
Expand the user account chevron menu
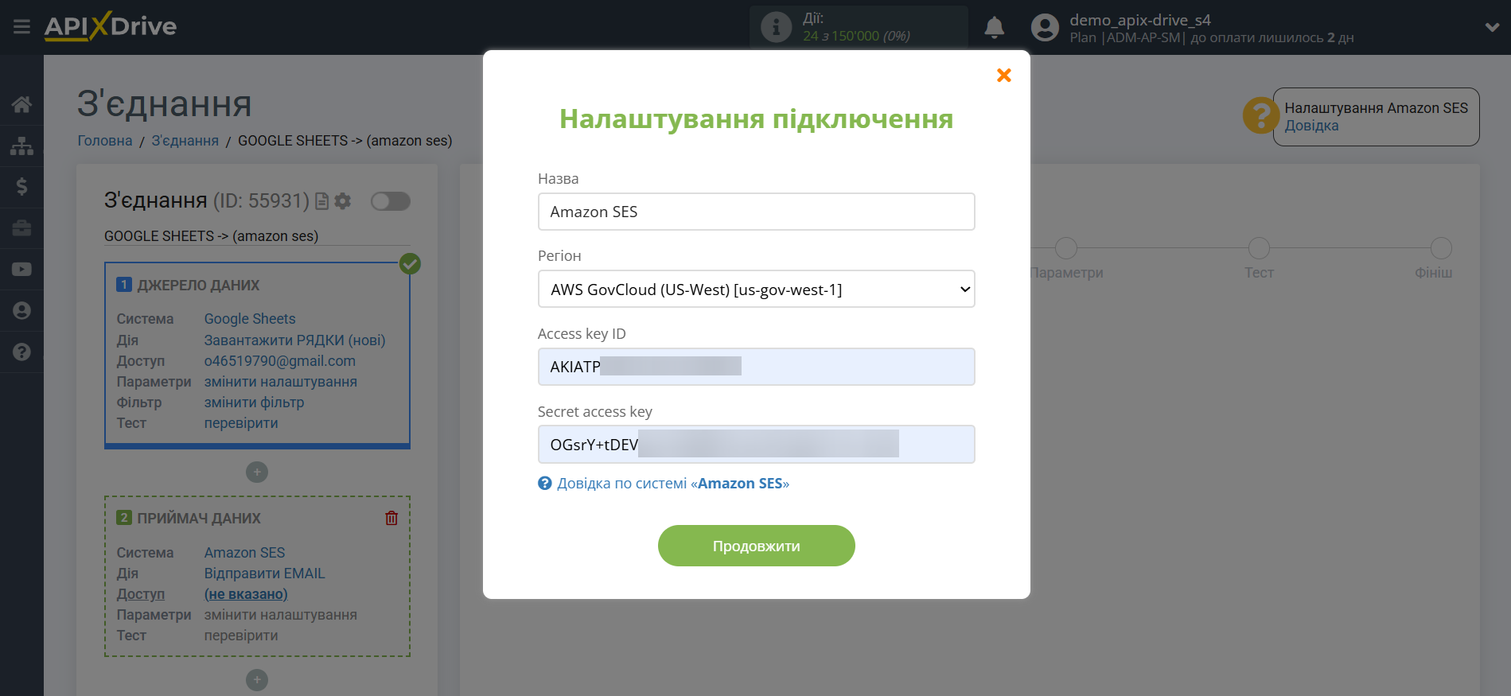tap(1492, 27)
